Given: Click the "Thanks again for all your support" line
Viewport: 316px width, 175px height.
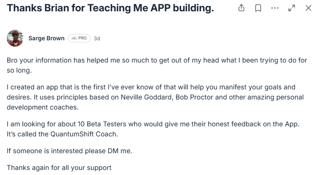Looking at the screenshot, I should click(59, 167).
